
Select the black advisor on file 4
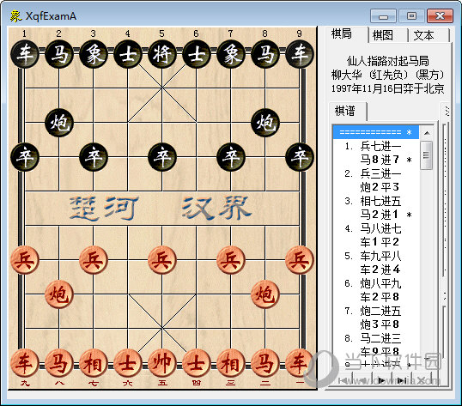pos(128,54)
